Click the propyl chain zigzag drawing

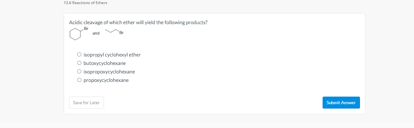pyautogui.click(x=112, y=31)
